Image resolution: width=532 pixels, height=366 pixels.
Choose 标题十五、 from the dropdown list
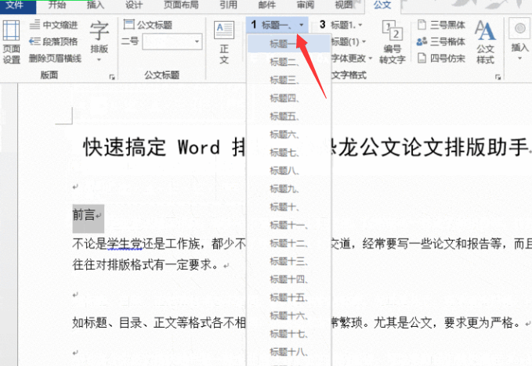[289, 298]
